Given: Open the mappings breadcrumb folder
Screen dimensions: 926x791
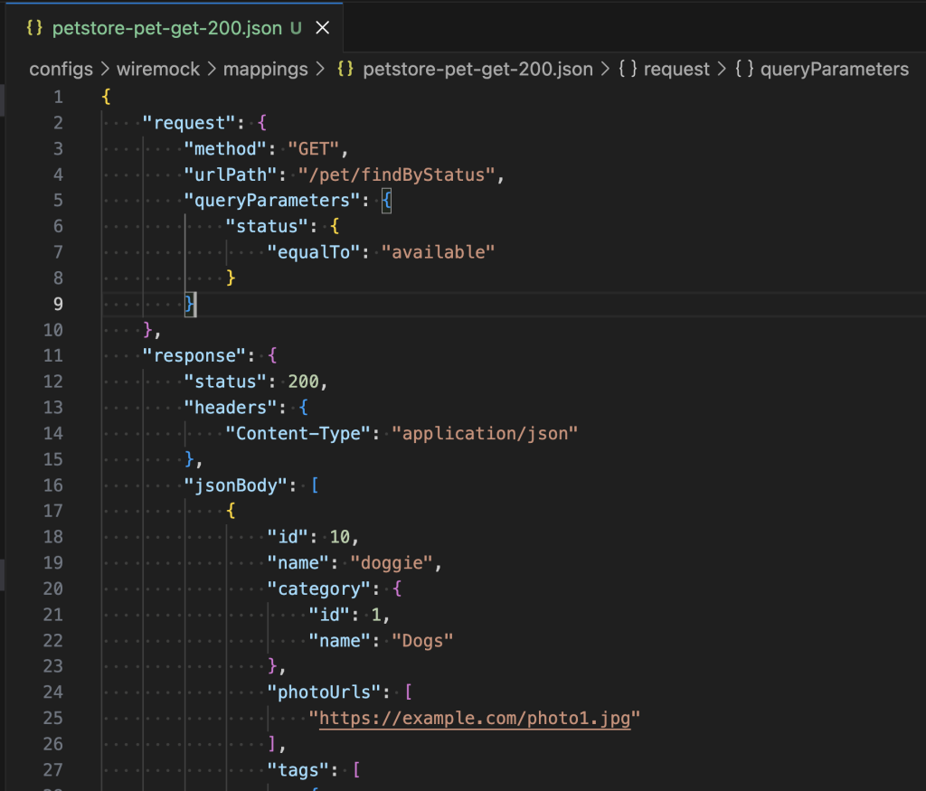Looking at the screenshot, I should tap(268, 70).
